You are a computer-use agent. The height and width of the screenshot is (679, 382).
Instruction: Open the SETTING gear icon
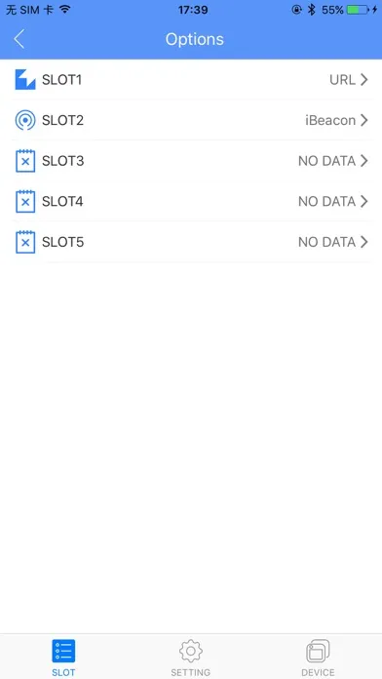191,651
